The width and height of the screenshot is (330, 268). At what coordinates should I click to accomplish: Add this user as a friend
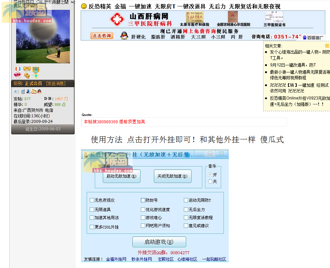tap(29, 91)
